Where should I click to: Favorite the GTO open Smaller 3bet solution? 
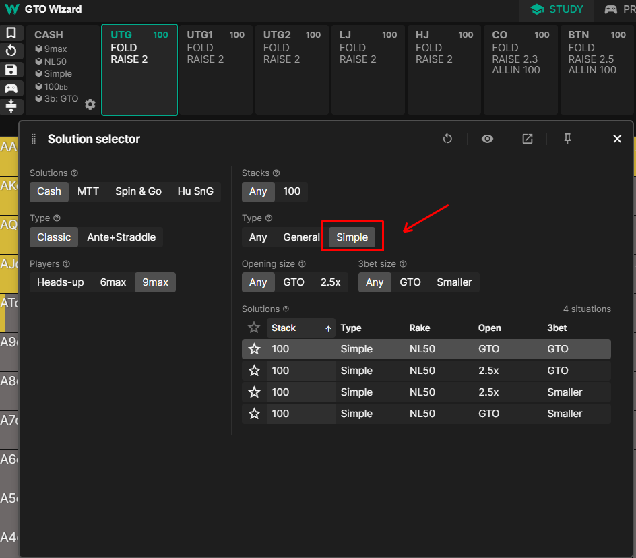[x=254, y=414]
